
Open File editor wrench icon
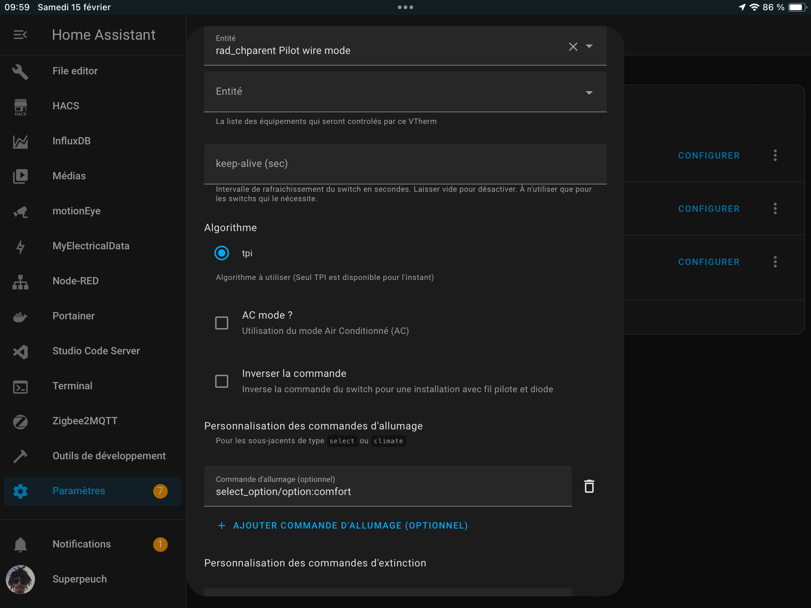(x=20, y=71)
